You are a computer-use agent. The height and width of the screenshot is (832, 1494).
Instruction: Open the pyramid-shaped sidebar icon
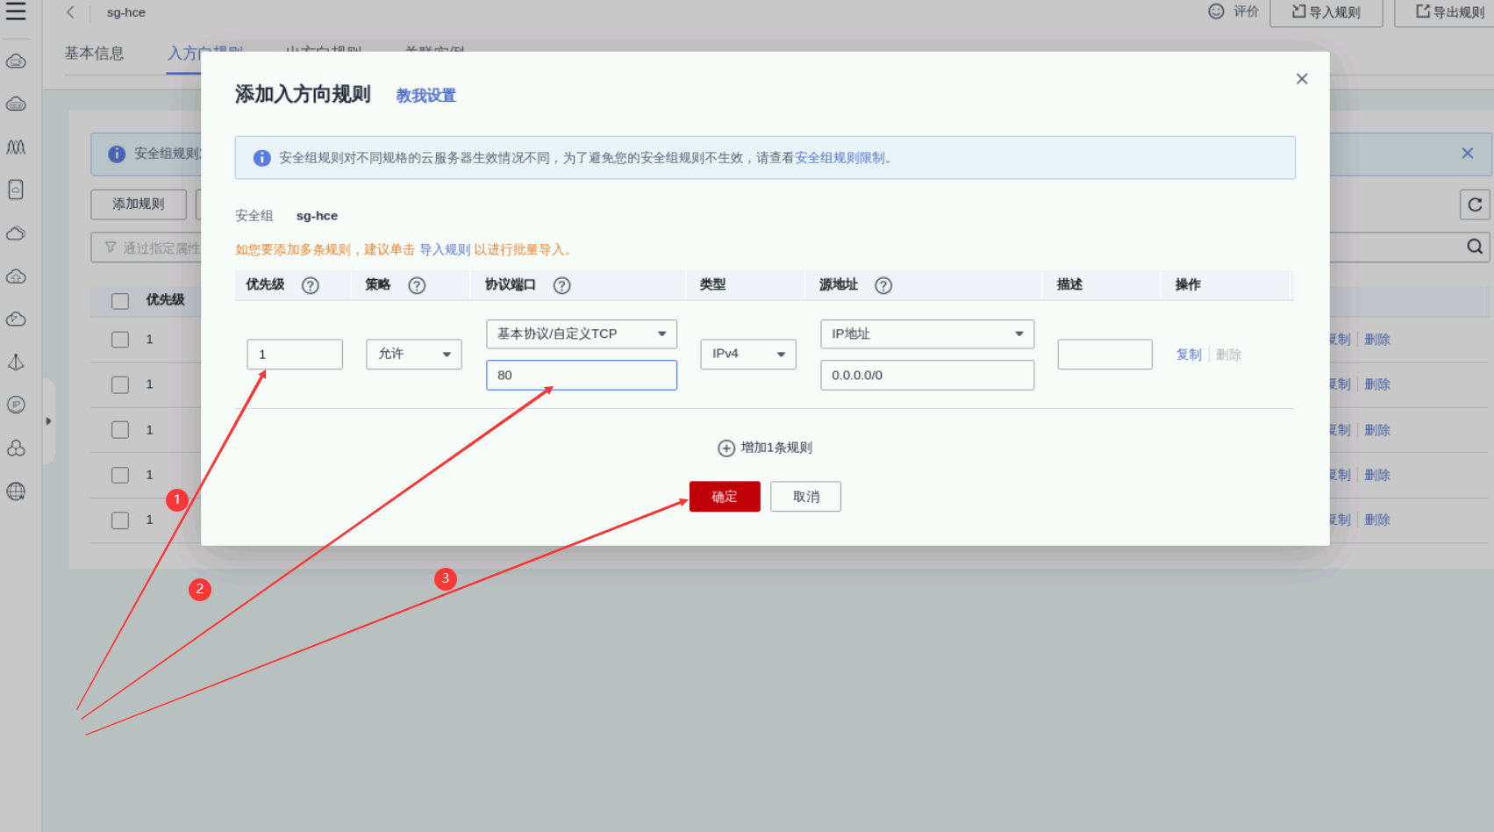pos(16,362)
